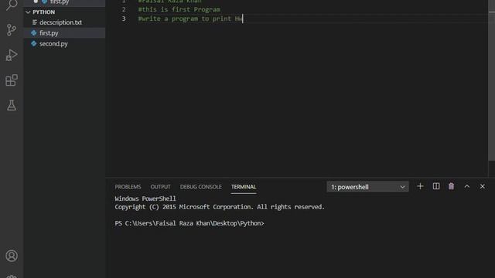
Task: Open the Source Control view
Action: coord(12,30)
